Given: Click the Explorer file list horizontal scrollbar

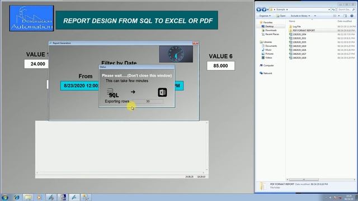Looking at the screenshot, I should tap(304, 180).
